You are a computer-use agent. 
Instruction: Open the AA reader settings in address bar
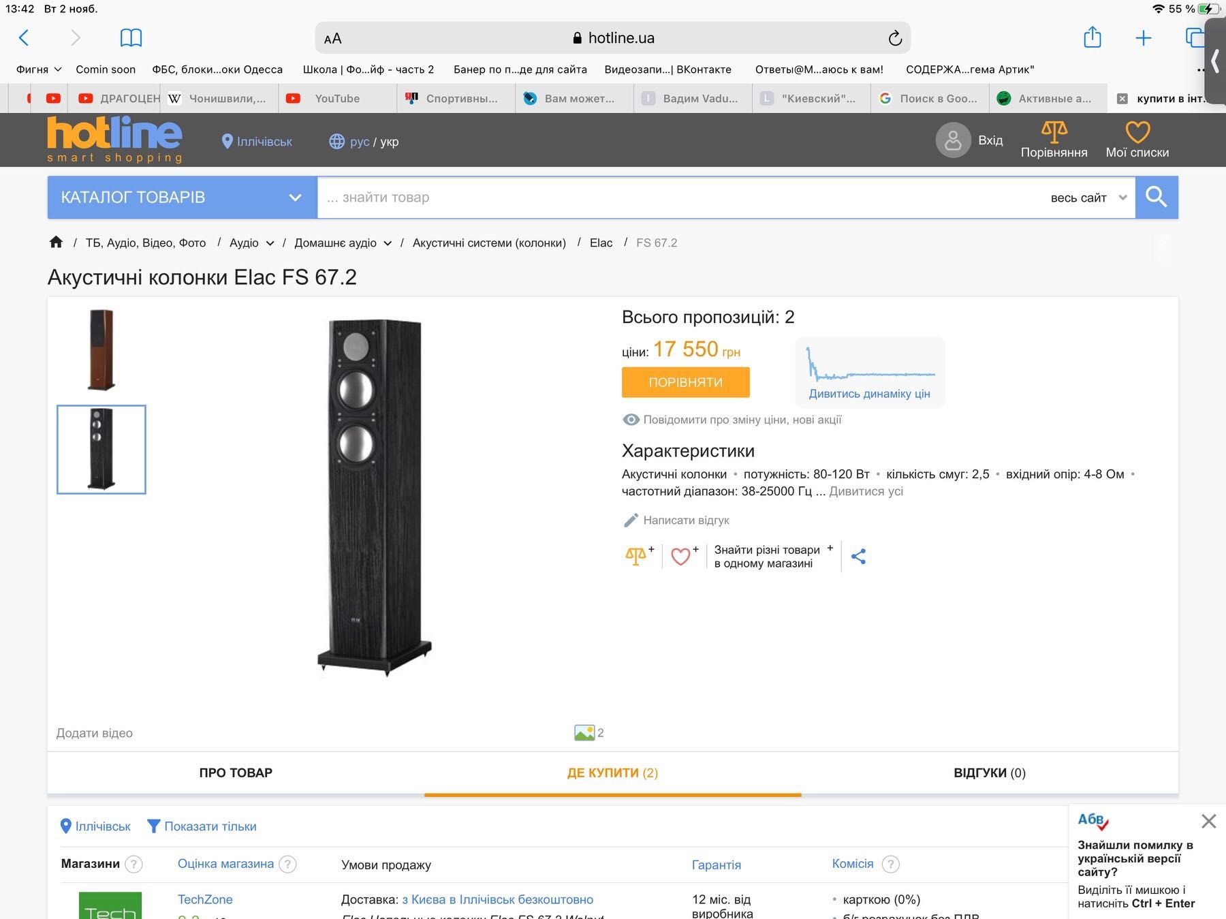pos(333,39)
